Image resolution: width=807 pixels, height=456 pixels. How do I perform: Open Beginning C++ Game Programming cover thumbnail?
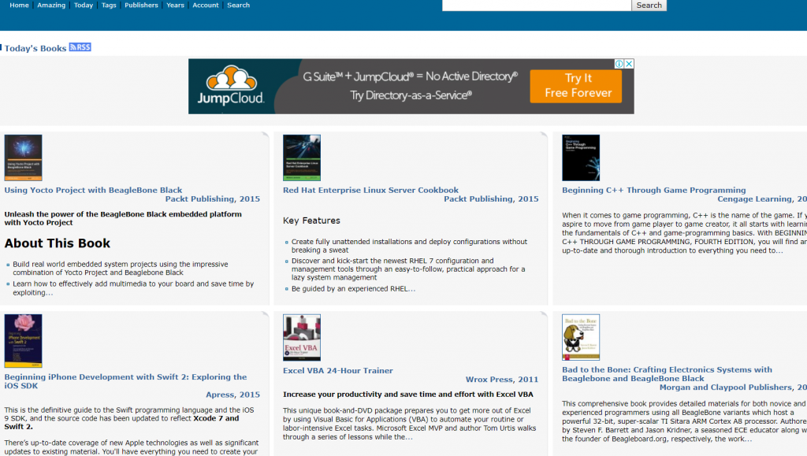coord(581,158)
